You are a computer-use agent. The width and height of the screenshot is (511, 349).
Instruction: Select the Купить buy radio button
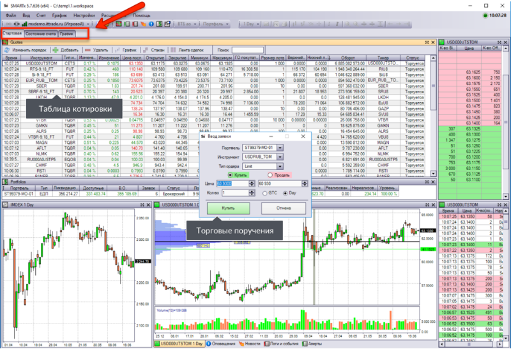click(x=230, y=175)
